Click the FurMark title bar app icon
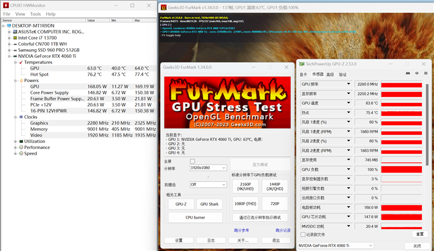 [x=164, y=8]
